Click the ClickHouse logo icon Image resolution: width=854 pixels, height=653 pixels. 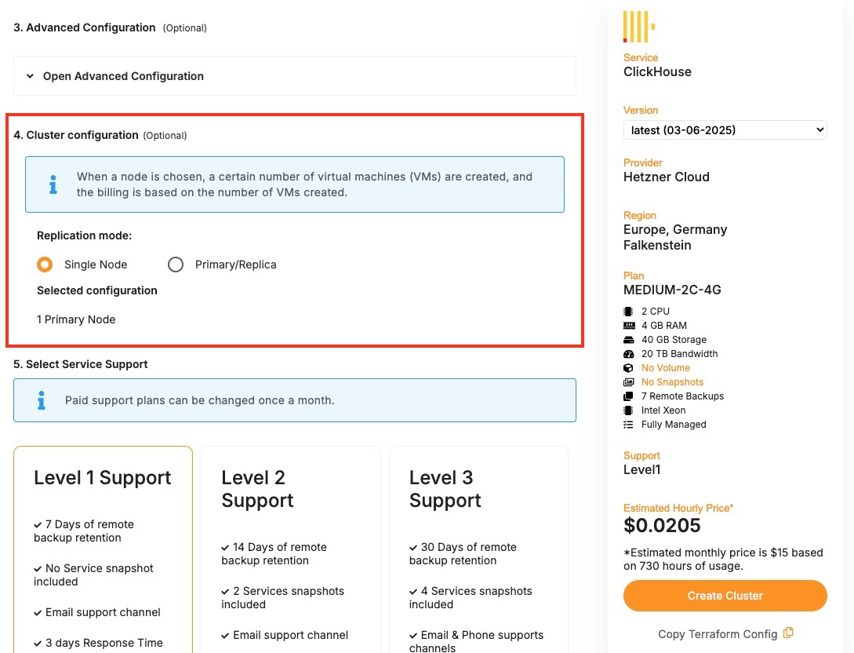pos(638,27)
